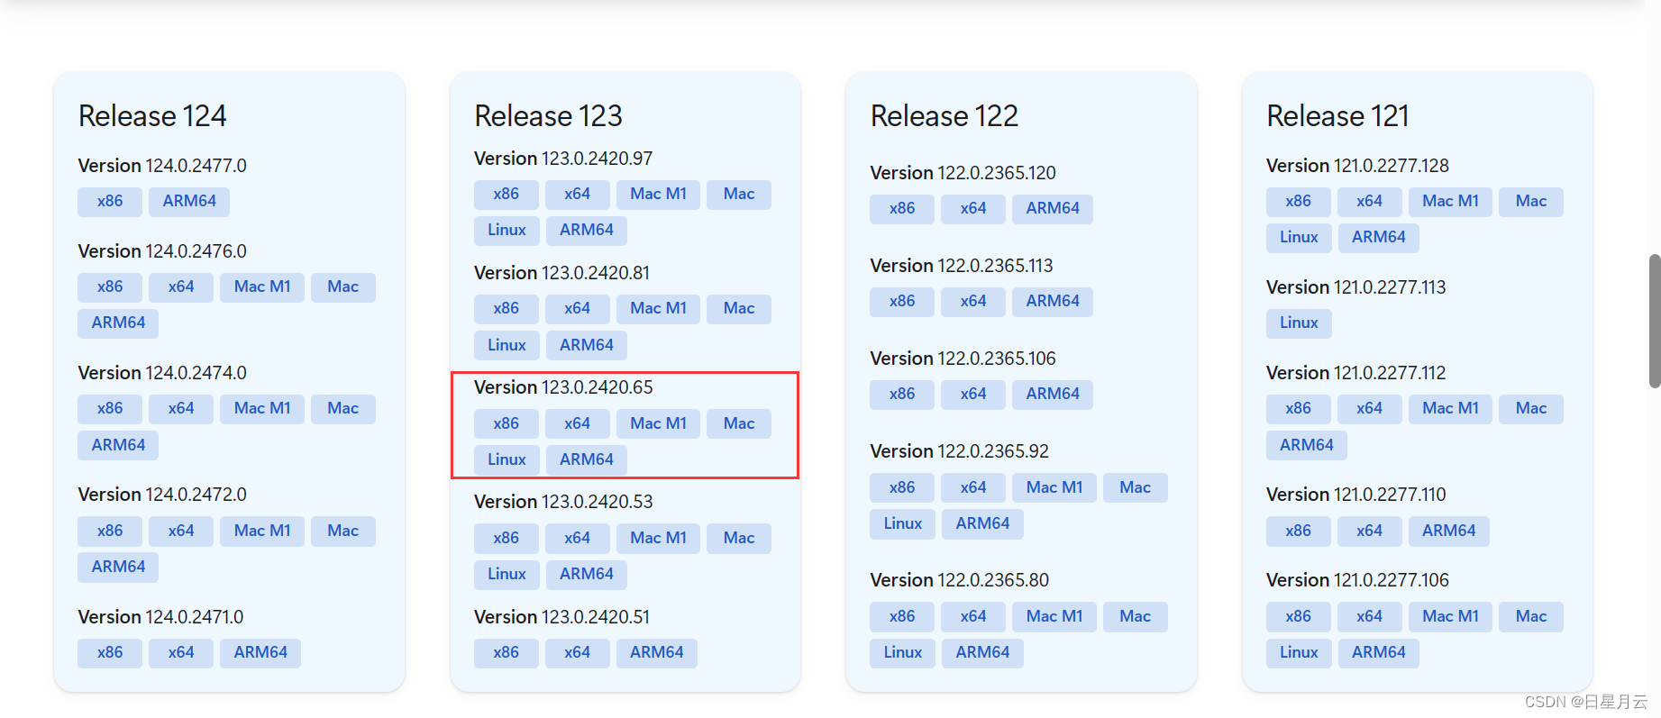The width and height of the screenshot is (1661, 718).
Task: Choose Linux under Version 123.0.2420.65
Action: [x=507, y=460]
